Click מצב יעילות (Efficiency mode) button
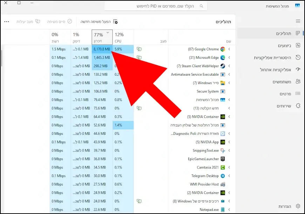This screenshot has width=305, height=214. point(28,21)
